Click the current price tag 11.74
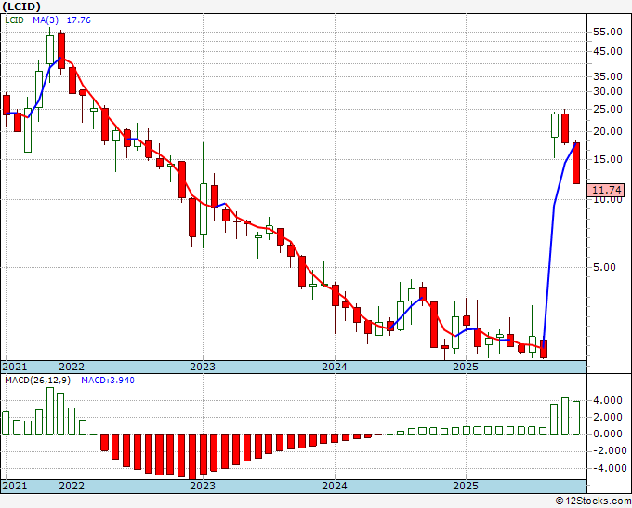The image size is (632, 508). (x=607, y=190)
